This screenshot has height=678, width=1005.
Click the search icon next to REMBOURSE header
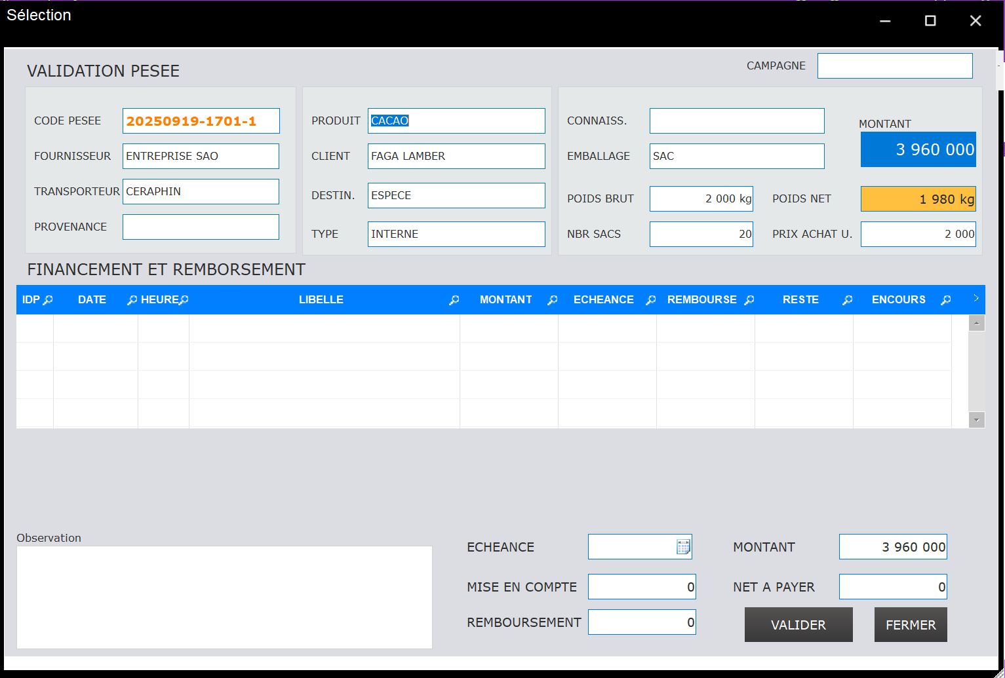749,300
